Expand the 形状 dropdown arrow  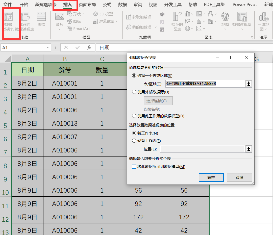[x=83, y=14]
